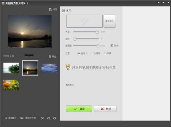
Task: Delete the selected image with the X icon
Action: [x=42, y=118]
